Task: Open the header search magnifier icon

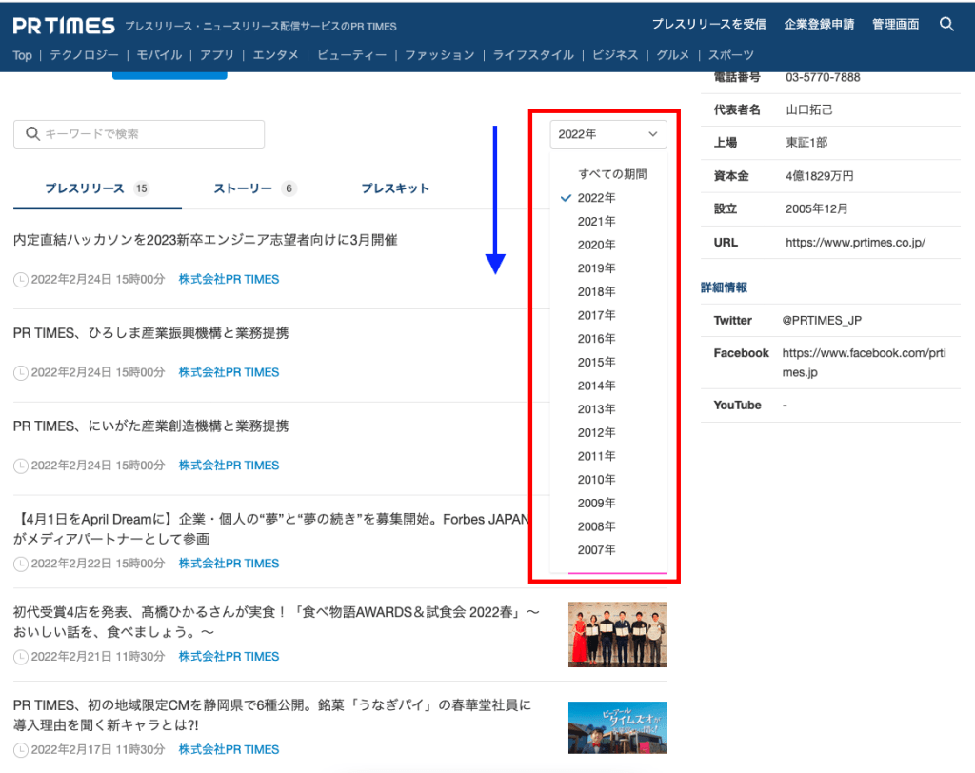Action: point(946,24)
